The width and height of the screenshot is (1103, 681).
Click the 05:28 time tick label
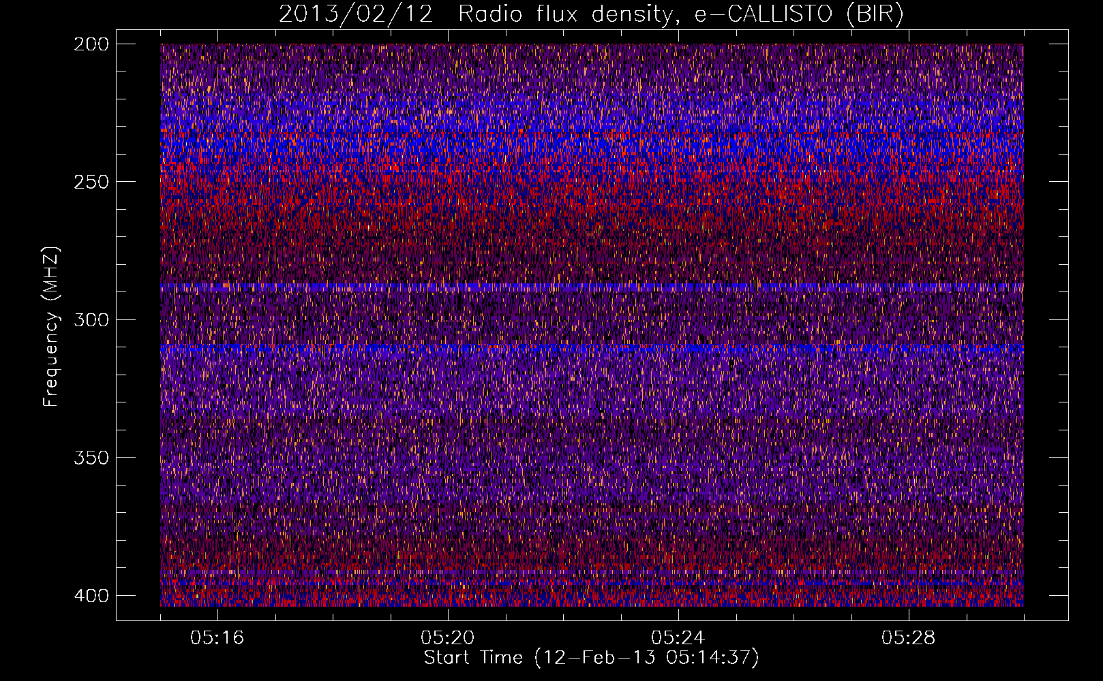pos(909,638)
